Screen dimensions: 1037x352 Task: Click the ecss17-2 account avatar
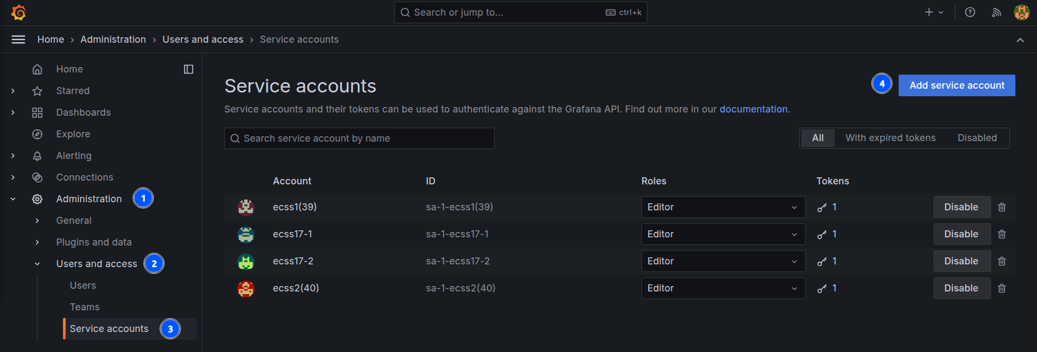point(246,262)
